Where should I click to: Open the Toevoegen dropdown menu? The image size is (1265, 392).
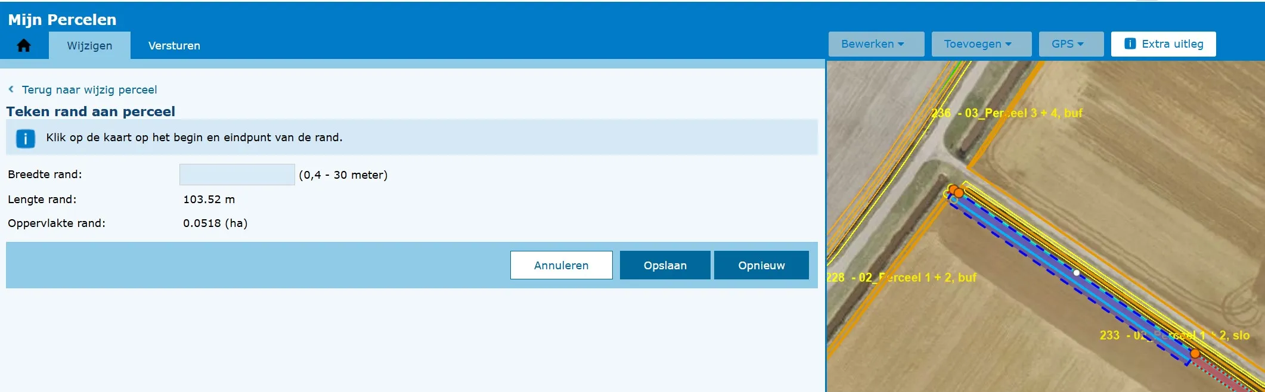981,44
